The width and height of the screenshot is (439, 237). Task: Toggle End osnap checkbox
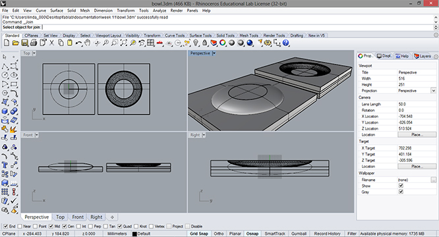[x=5, y=226]
